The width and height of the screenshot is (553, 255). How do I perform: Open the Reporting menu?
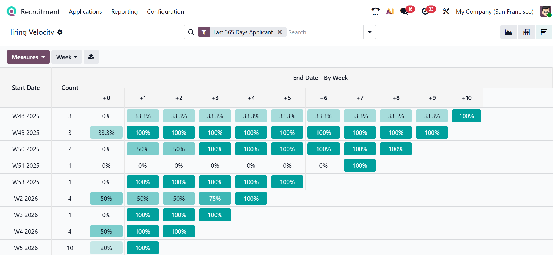[124, 12]
